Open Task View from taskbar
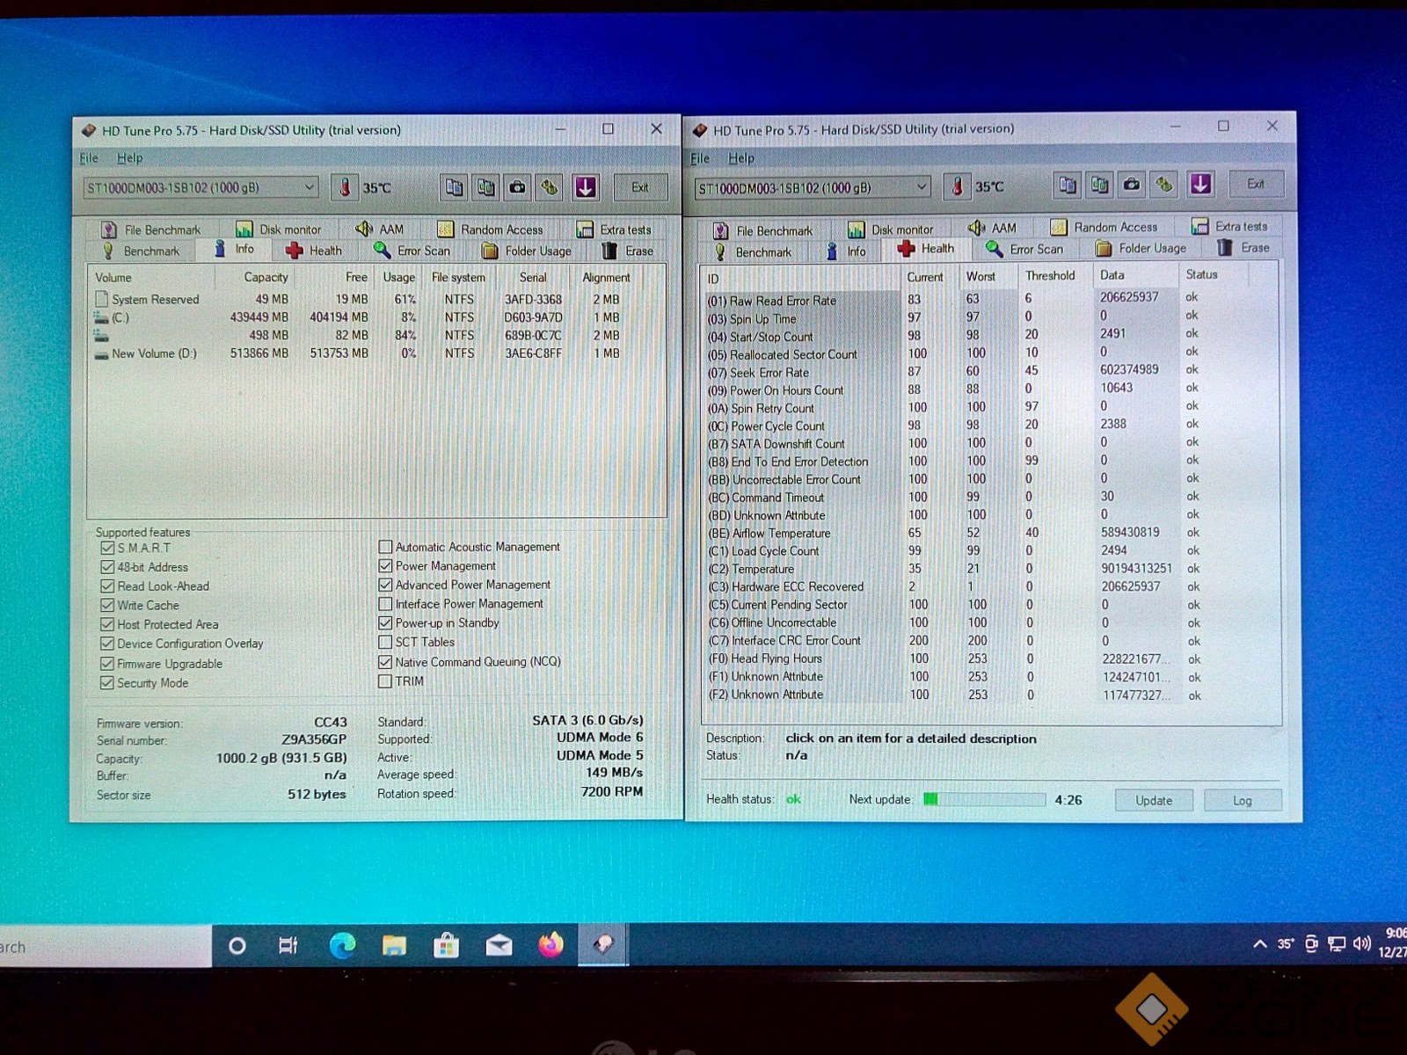This screenshot has width=1407, height=1055. tap(288, 946)
